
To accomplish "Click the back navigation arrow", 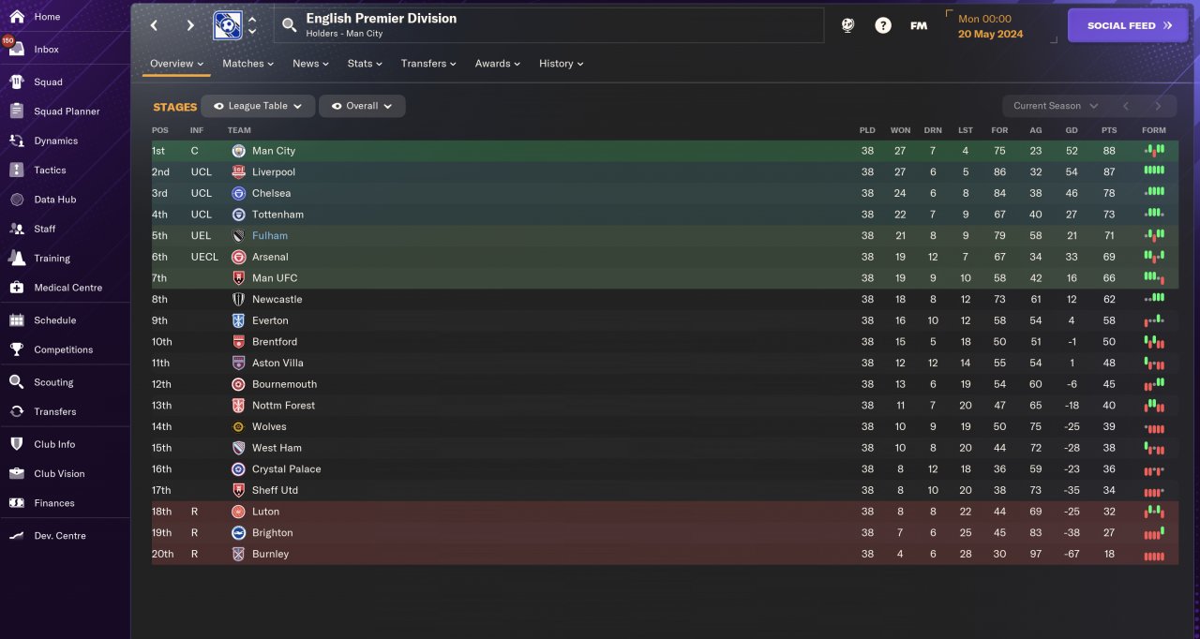I will [155, 25].
